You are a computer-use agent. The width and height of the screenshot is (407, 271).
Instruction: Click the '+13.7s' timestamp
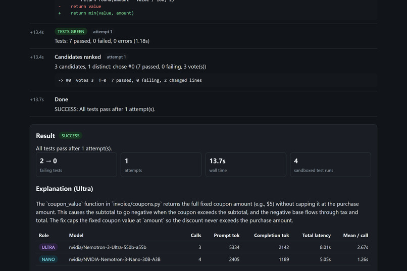pos(37,99)
